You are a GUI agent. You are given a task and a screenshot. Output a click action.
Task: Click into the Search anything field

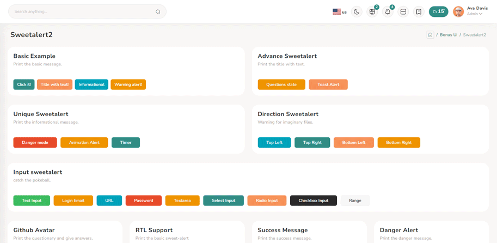coord(82,11)
